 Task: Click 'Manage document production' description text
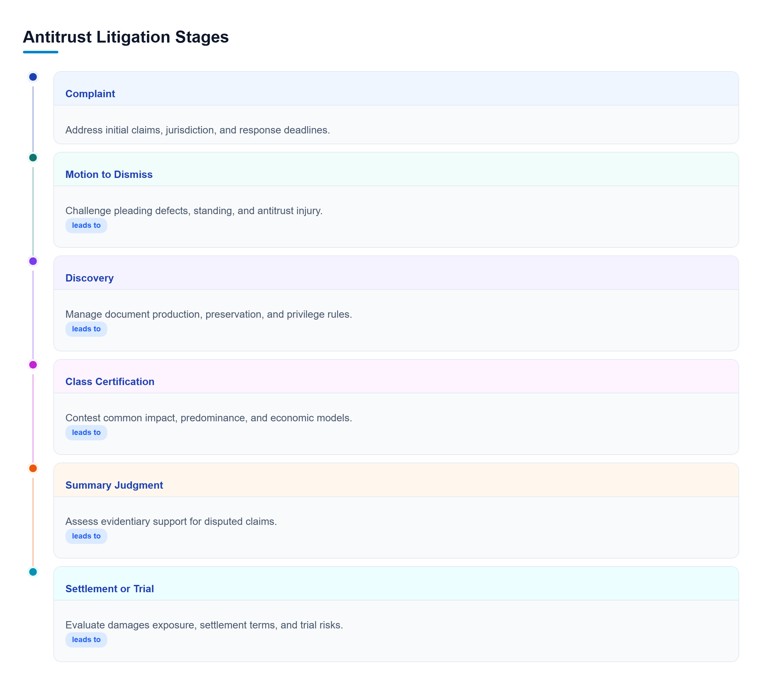point(209,314)
